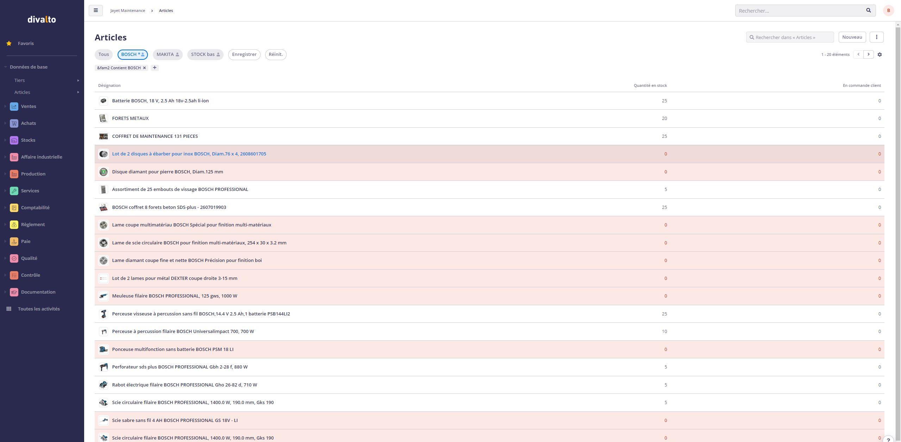This screenshot has width=901, height=442.
Task: Click the global search magnifier icon
Action: (x=868, y=11)
